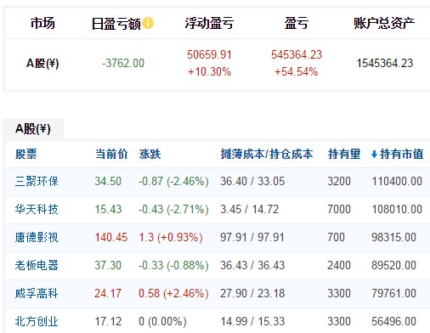Open stock link 唐德影视

pyautogui.click(x=37, y=237)
